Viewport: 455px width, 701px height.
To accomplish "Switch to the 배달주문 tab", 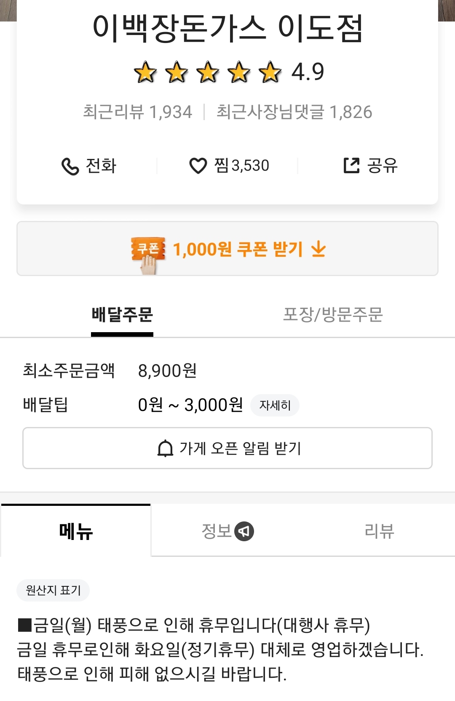I will coord(122,315).
